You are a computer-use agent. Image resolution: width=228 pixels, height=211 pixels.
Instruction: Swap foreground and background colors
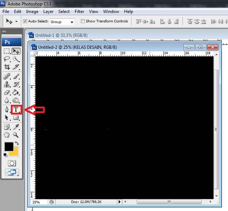17,143
